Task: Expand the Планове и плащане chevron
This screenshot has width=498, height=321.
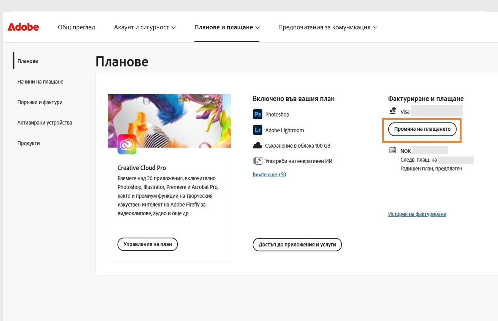Action: 257,27
